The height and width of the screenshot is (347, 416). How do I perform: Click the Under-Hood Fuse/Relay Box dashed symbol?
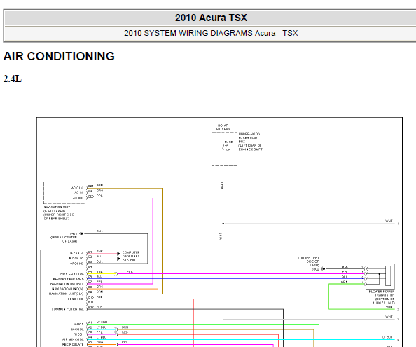[224, 149]
